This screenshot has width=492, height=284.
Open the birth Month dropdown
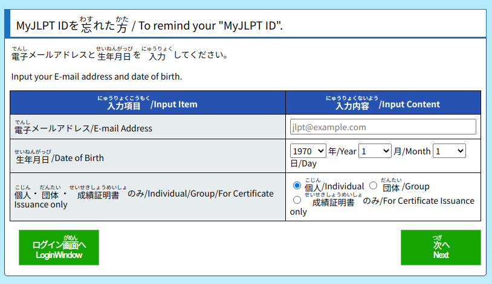[x=375, y=151]
